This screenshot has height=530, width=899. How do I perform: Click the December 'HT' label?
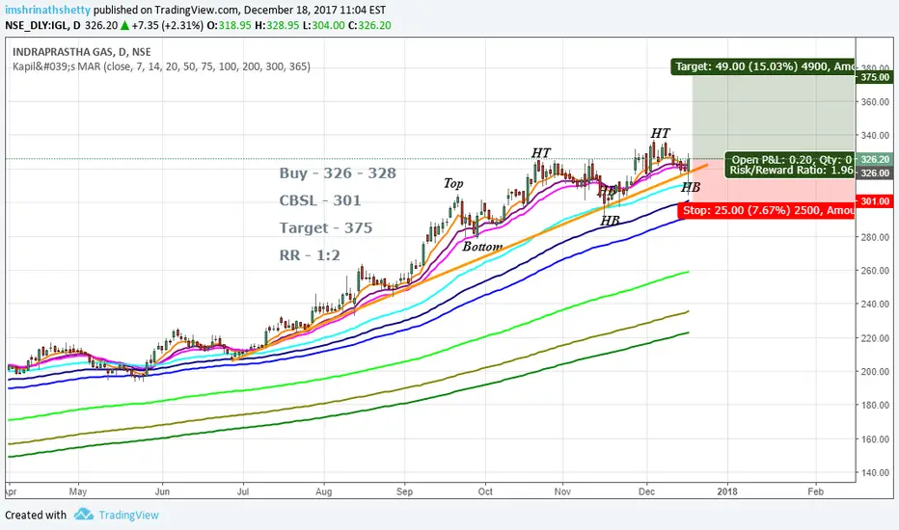pyautogui.click(x=660, y=133)
